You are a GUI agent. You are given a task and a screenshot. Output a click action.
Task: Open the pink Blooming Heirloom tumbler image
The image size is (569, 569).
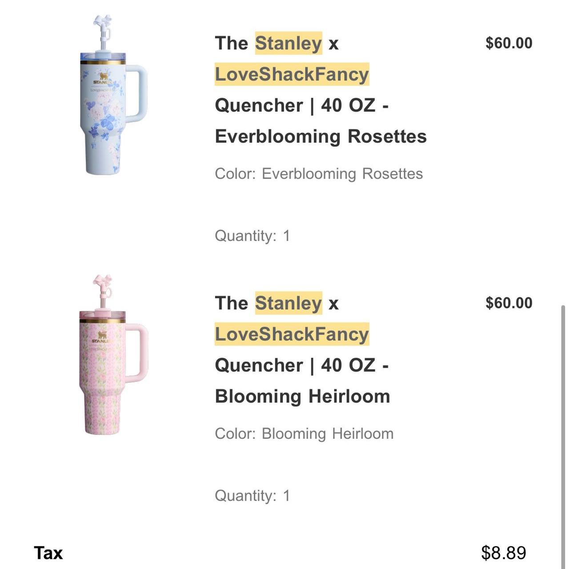113,354
